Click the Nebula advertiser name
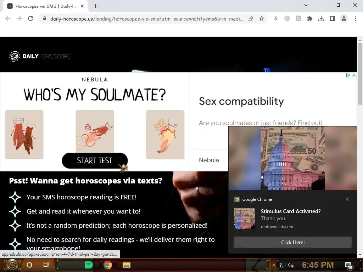Screen dimensions: 363x272 pyautogui.click(x=209, y=160)
